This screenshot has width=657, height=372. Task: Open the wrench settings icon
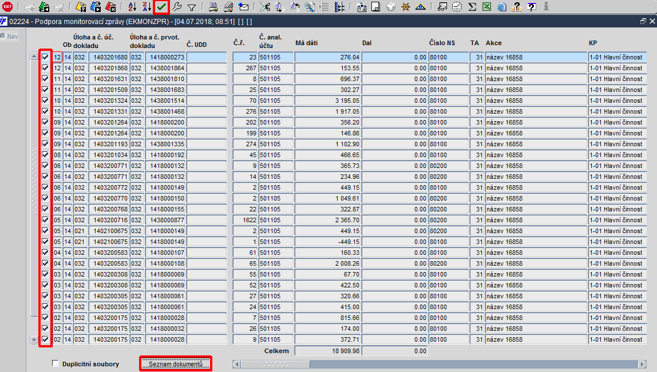pos(177,7)
